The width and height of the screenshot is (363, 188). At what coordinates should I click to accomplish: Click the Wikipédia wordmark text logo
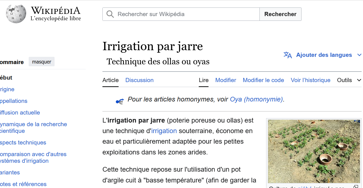(x=55, y=14)
